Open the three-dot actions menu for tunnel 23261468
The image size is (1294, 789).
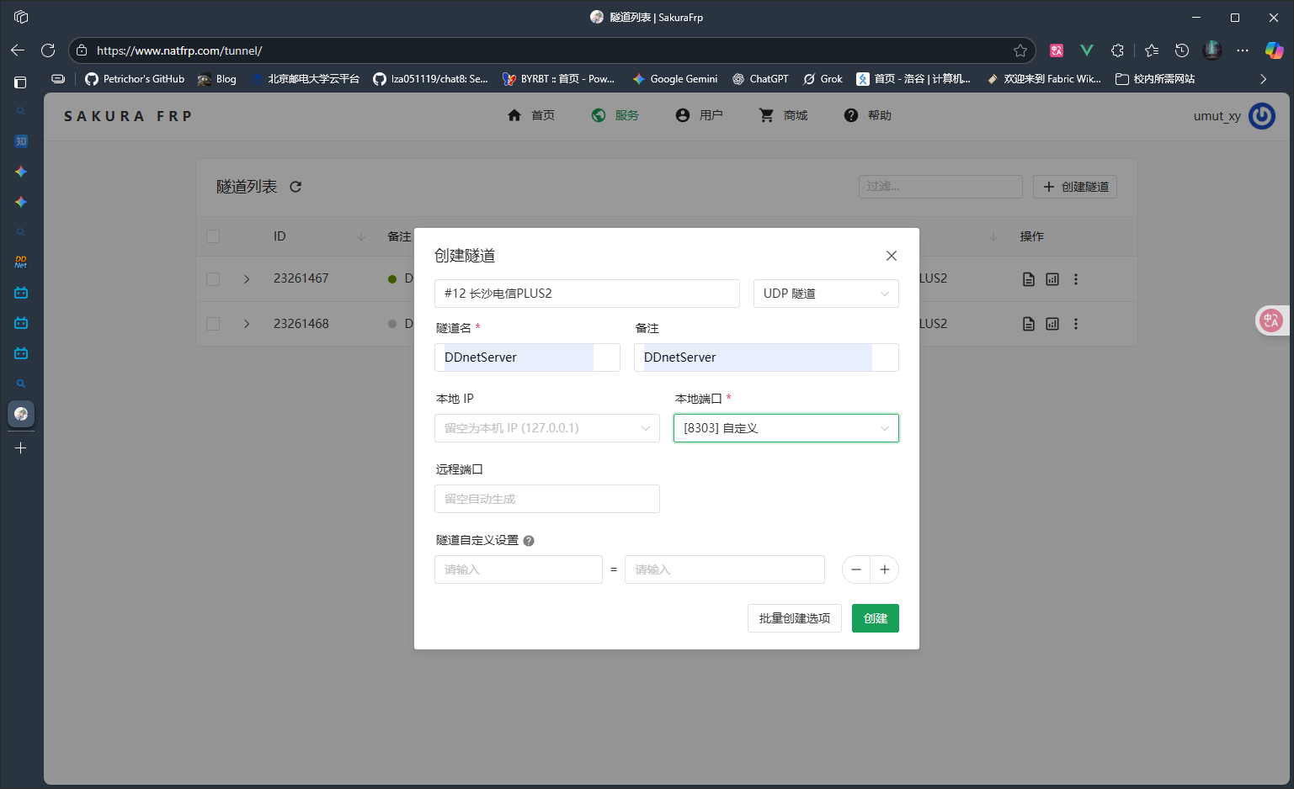coord(1076,323)
